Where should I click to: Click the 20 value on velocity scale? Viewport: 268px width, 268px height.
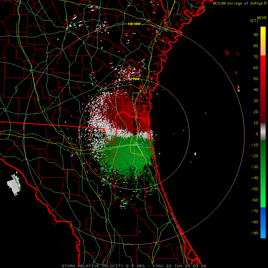(256, 112)
